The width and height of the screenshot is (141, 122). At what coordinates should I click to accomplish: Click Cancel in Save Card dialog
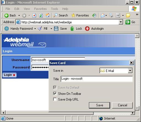123,105
